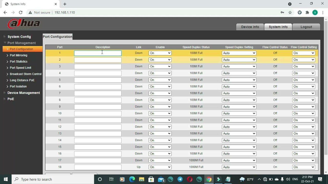Open the Port 1 Enable dropdown
The height and width of the screenshot is (184, 328).
[x=160, y=53]
